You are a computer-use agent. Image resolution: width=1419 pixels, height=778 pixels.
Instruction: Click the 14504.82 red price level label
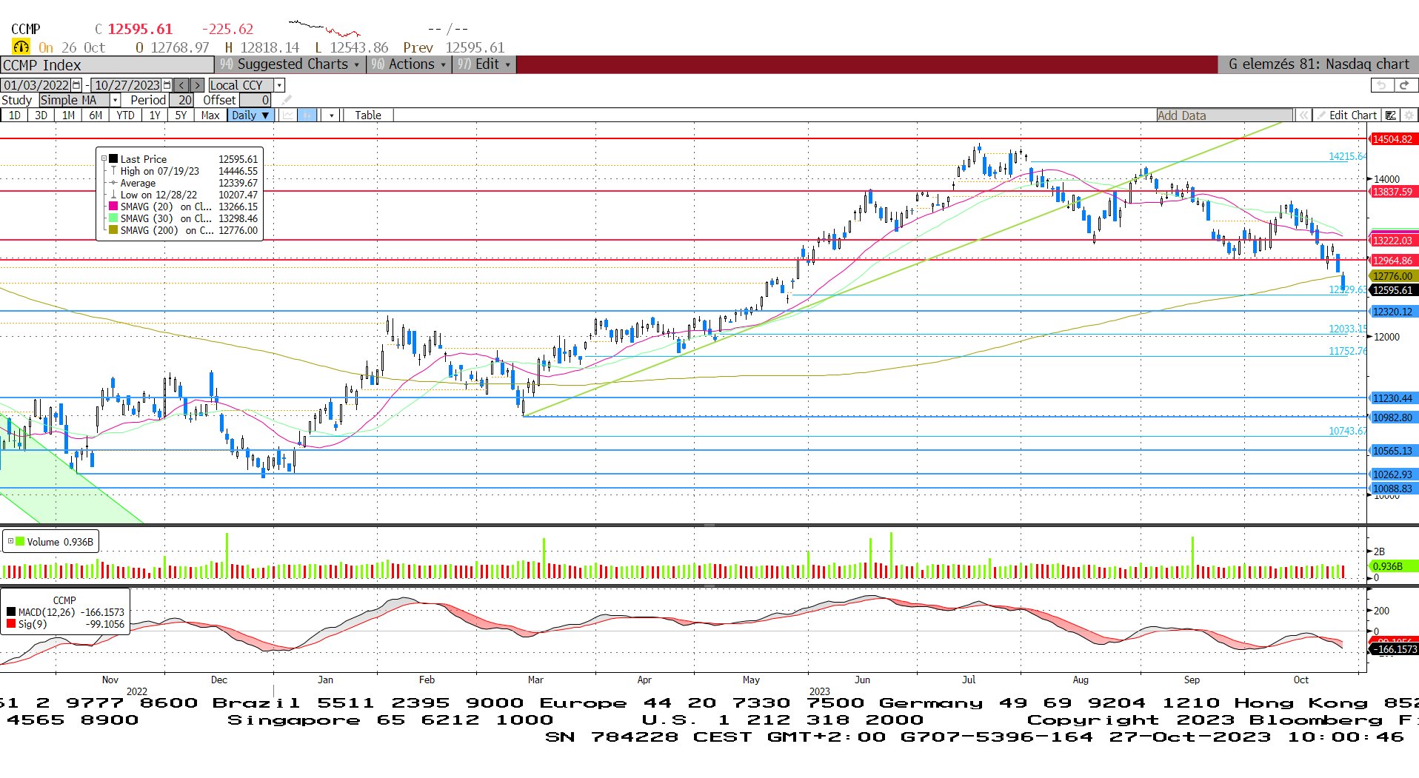coord(1392,139)
